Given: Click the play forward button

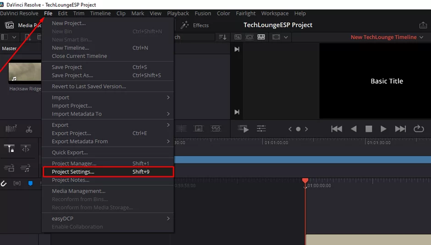Looking at the screenshot, I should click(383, 129).
